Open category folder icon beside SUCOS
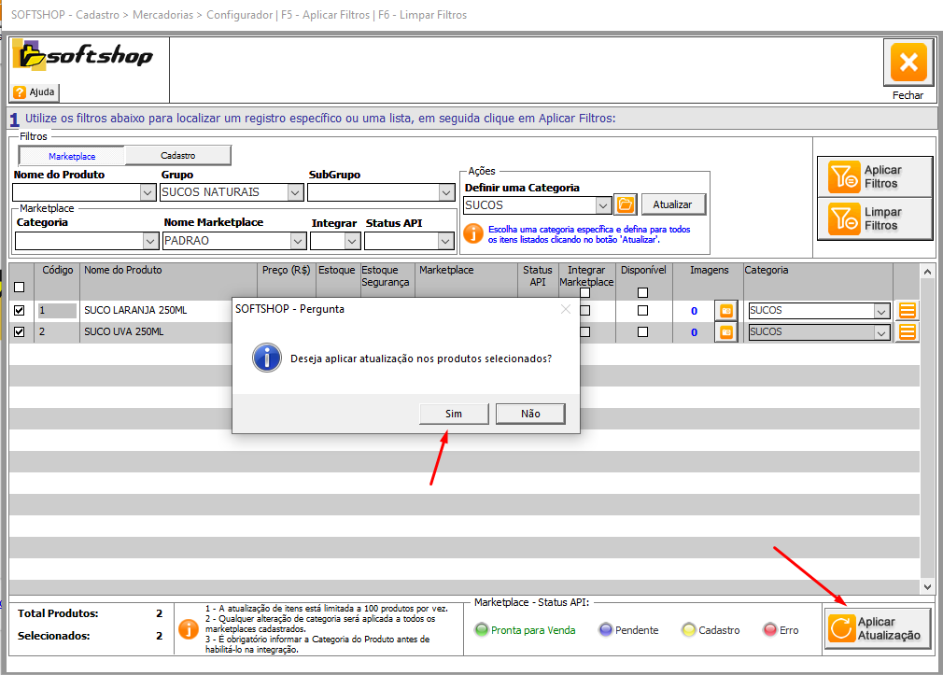 point(626,204)
